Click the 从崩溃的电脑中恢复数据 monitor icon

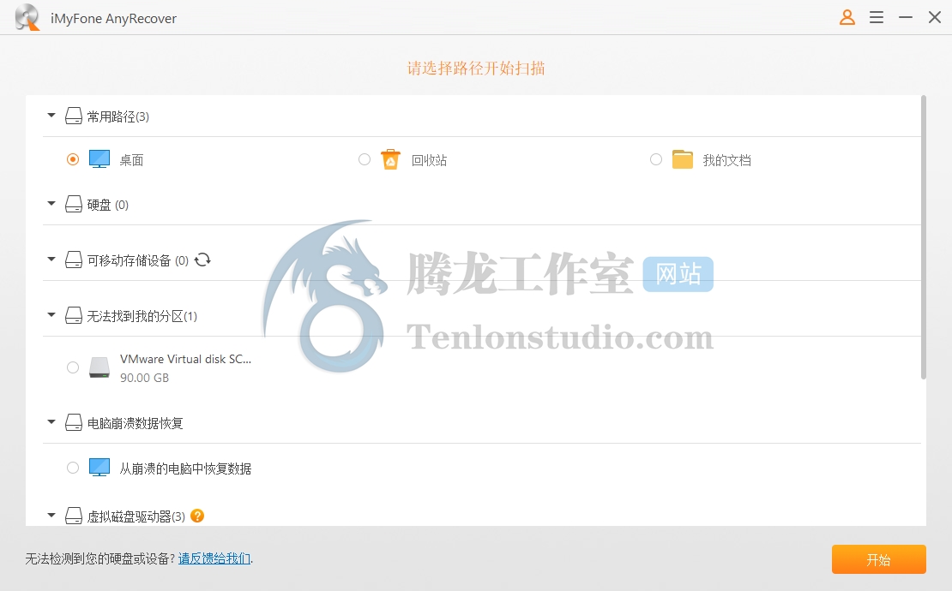pyautogui.click(x=99, y=468)
